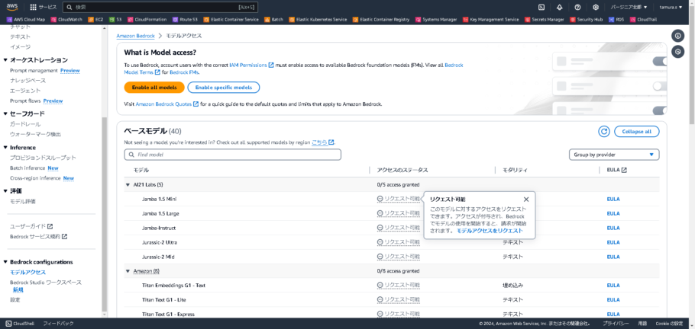Open the services grid menu
Viewport: 695px width, 329px height.
[43, 7]
